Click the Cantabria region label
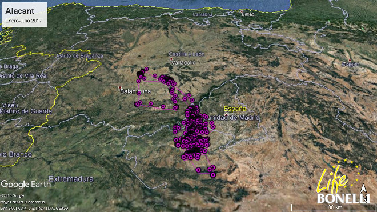 point(203,15)
